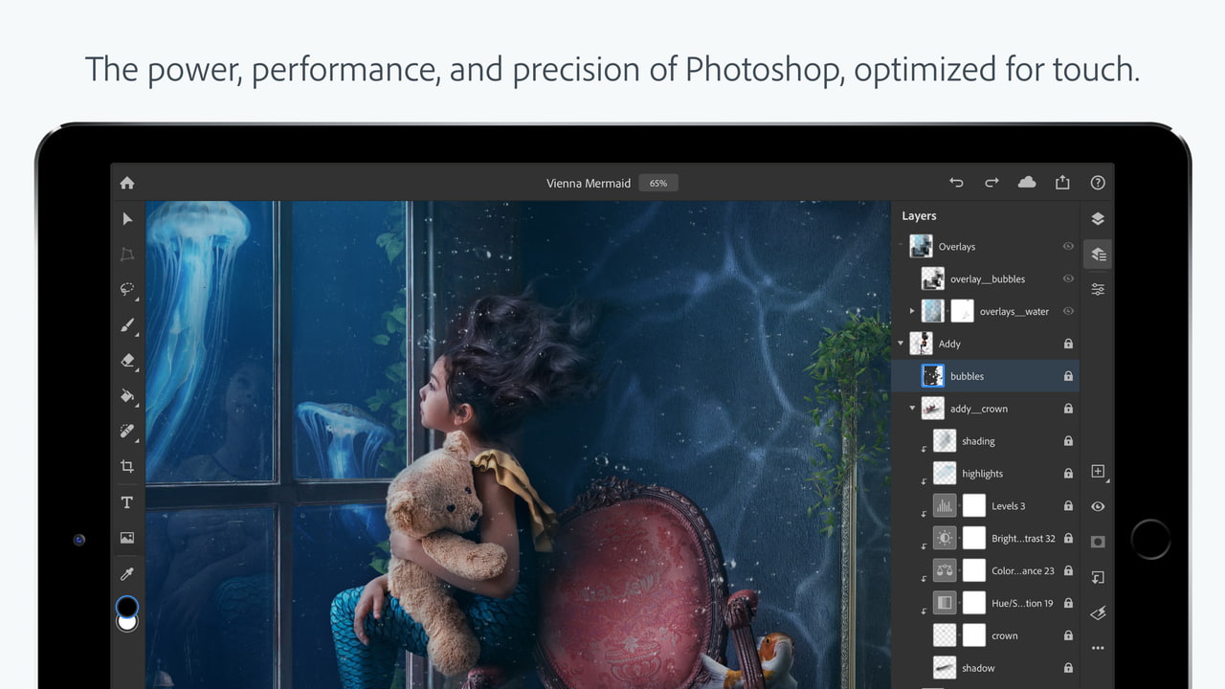Undo the last action
This screenshot has height=689, width=1225.
coord(956,183)
